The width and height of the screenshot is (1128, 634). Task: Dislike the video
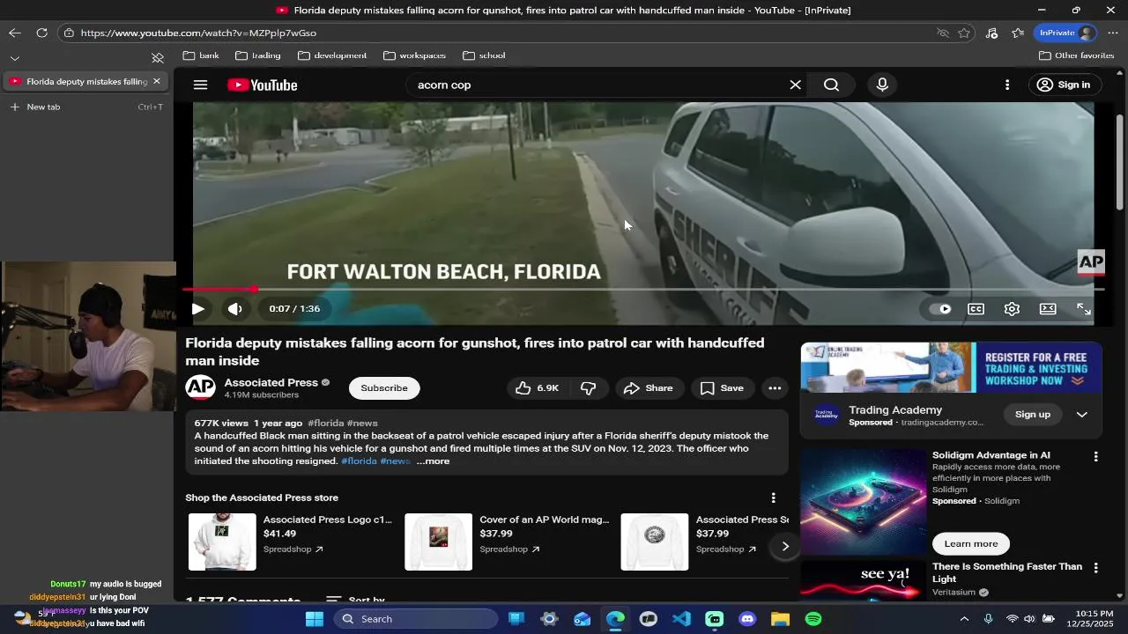[589, 388]
